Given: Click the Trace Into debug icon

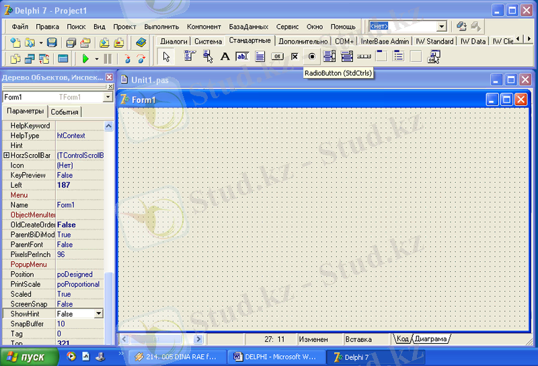Looking at the screenshot, I should (127, 59).
